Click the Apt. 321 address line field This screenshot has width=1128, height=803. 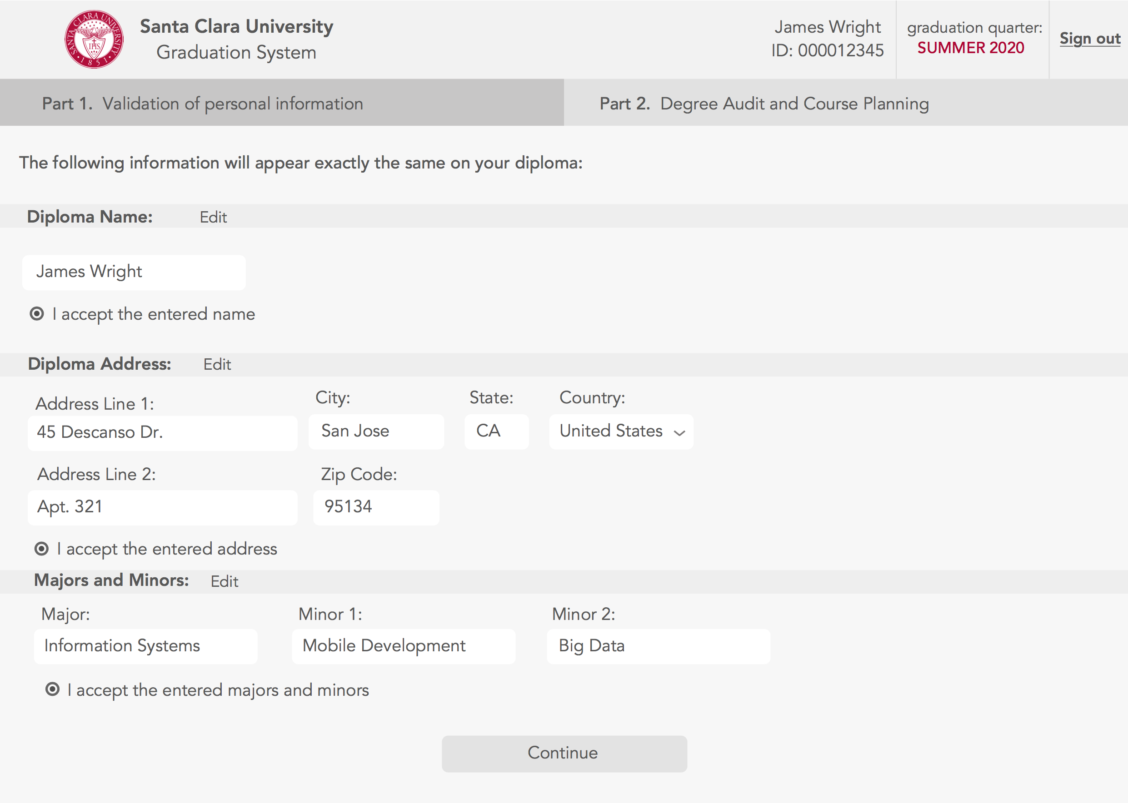click(x=162, y=507)
